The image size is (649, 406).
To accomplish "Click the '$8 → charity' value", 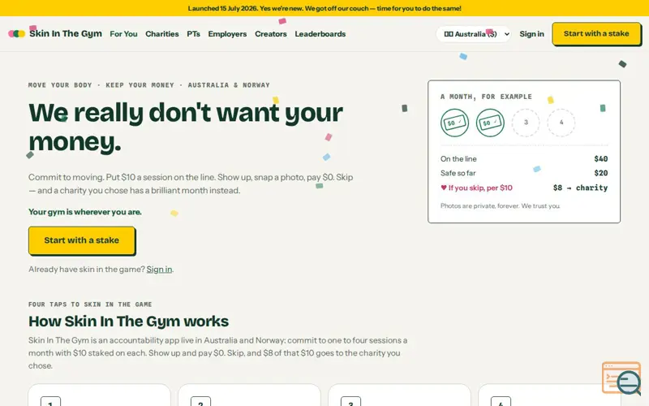I will tap(580, 188).
